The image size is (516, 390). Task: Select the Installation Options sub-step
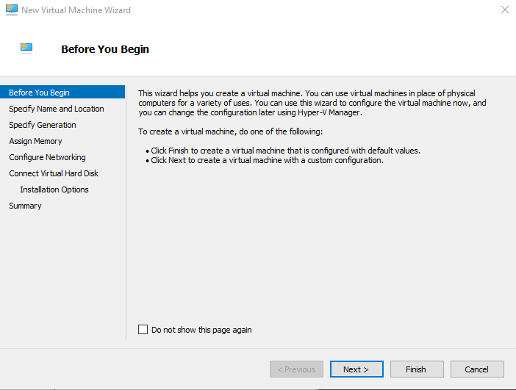tap(54, 189)
